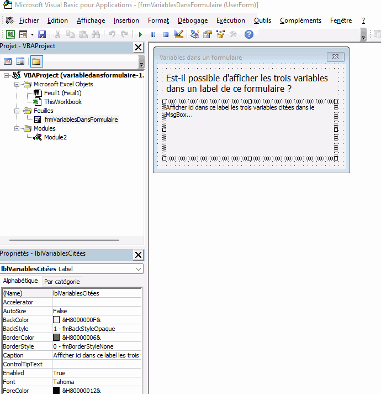Open the Toolbox icon (hammer and wrench)

point(234,34)
